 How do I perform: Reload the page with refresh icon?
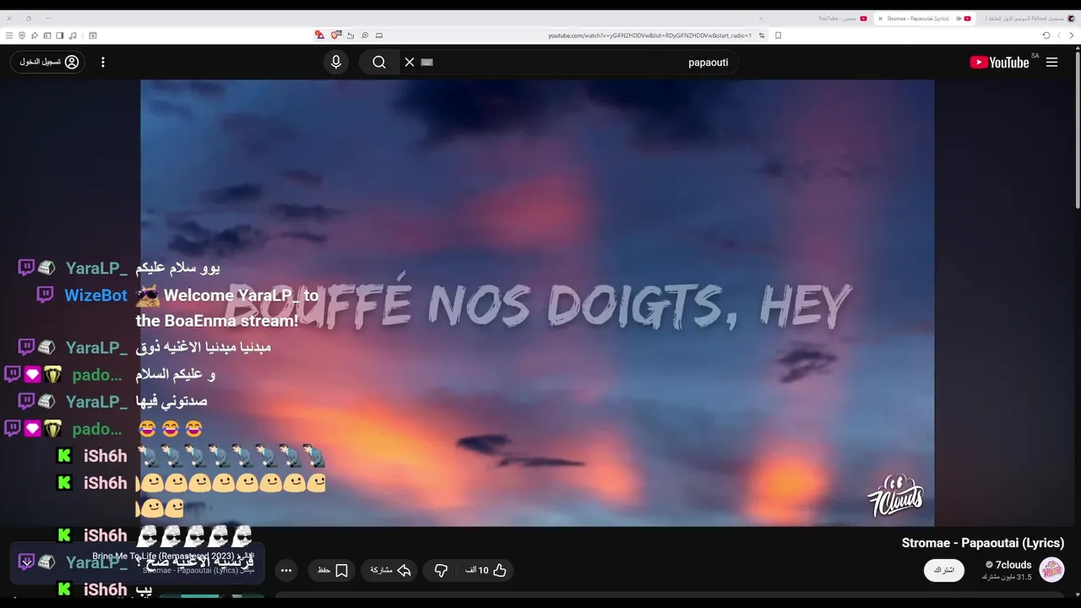[x=1046, y=35]
